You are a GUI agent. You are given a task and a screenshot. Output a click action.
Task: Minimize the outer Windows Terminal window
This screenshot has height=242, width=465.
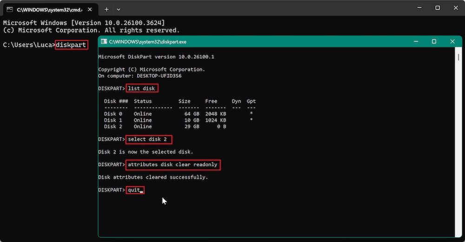[x=416, y=8]
